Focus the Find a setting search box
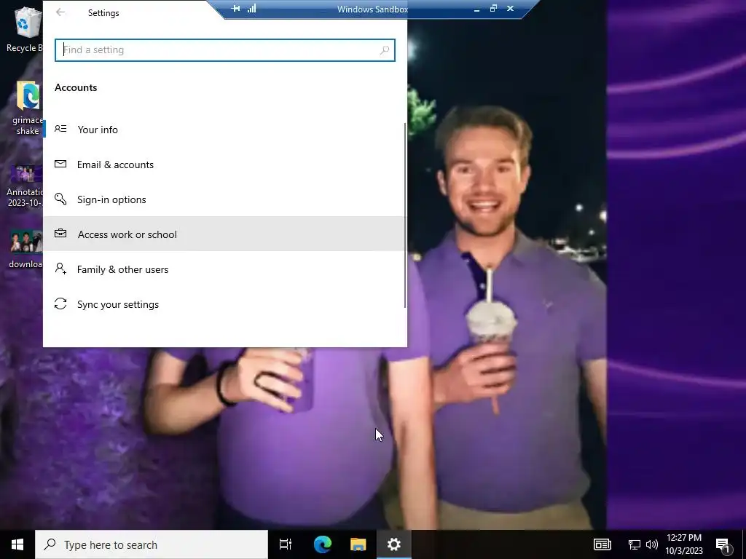 pos(224,50)
